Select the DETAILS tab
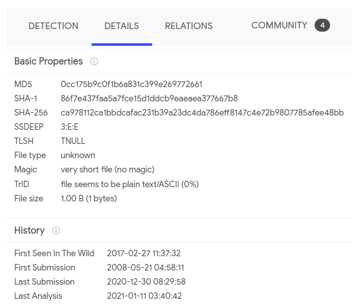Screen dimensions: 352x304 coord(122,26)
